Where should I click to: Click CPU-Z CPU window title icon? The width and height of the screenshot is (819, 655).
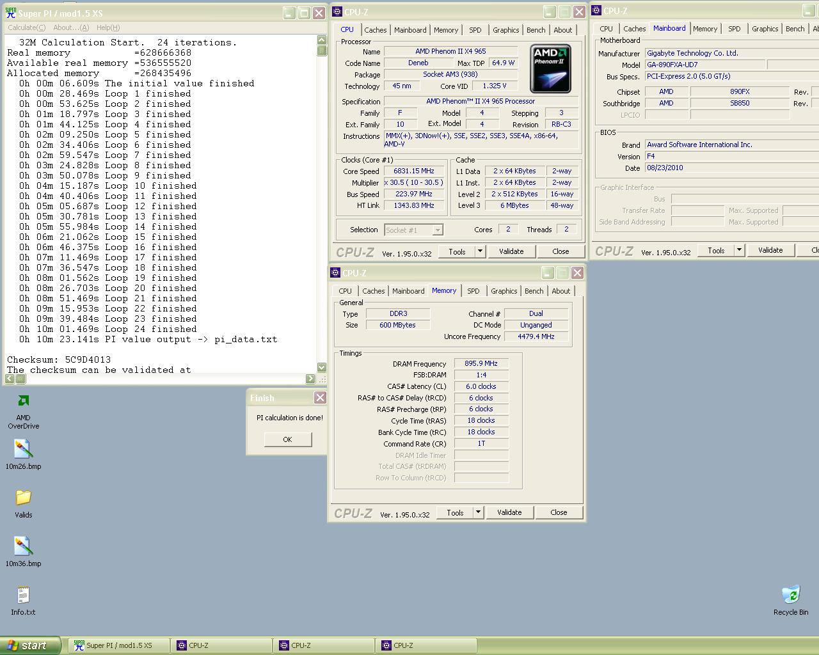(x=337, y=12)
